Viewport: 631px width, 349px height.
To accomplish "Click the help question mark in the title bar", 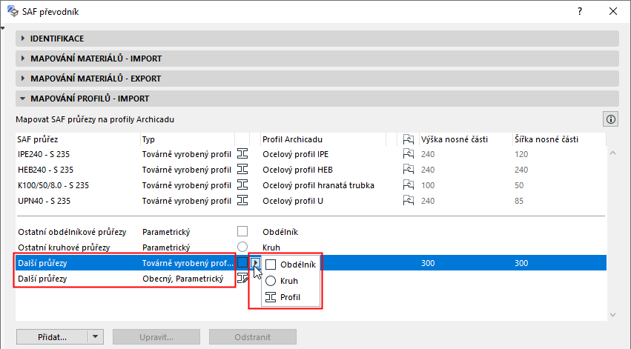I will [579, 11].
